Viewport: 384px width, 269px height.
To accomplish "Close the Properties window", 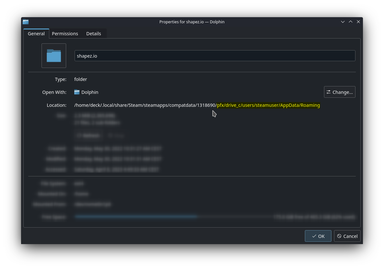I will click(358, 22).
